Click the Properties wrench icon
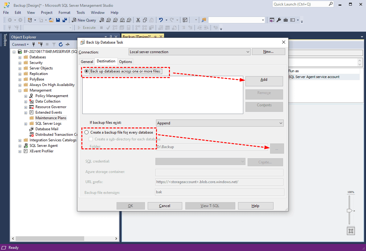 pos(279,20)
